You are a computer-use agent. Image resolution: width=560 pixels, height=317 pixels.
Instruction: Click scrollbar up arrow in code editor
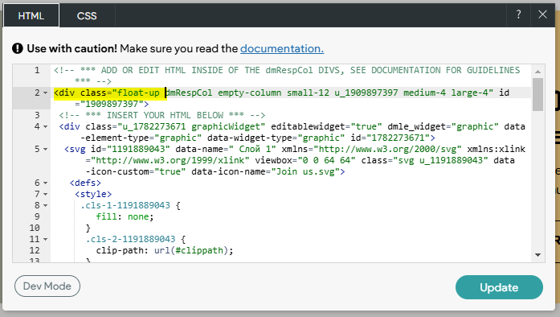[538, 72]
